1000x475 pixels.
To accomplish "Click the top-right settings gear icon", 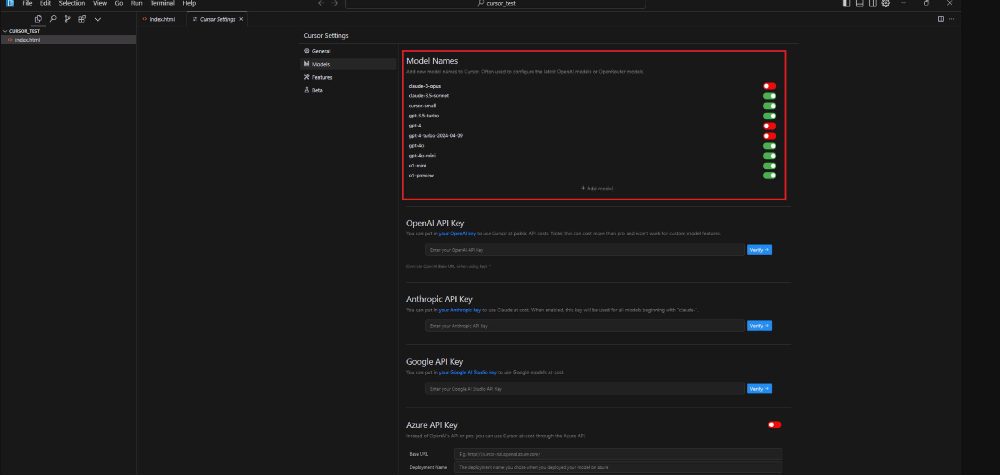I will (x=886, y=3).
